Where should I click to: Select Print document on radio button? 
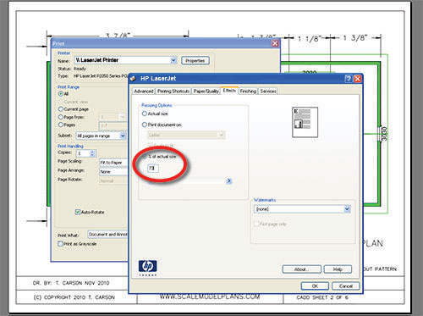[x=145, y=125]
